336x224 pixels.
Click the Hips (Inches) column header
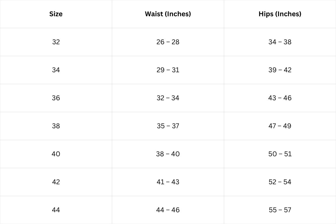(280, 14)
